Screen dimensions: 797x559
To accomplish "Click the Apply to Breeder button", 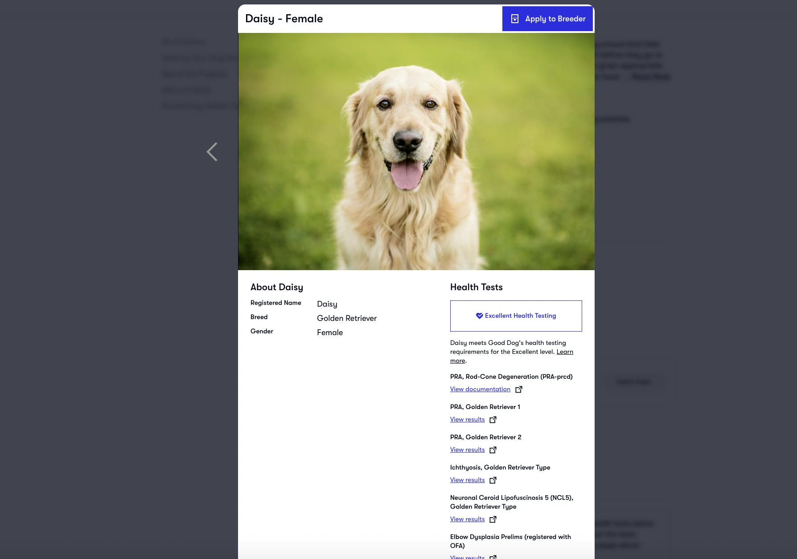I will pos(547,19).
